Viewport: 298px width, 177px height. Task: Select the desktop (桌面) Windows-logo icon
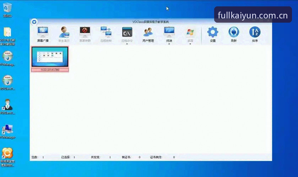pyautogui.click(x=190, y=32)
